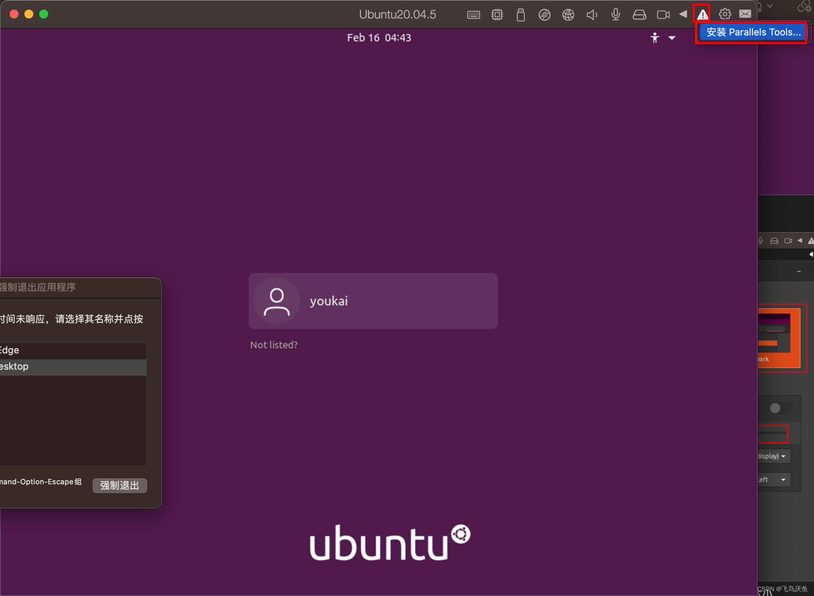Click the Not listed? link
This screenshot has width=814, height=596.
(274, 345)
